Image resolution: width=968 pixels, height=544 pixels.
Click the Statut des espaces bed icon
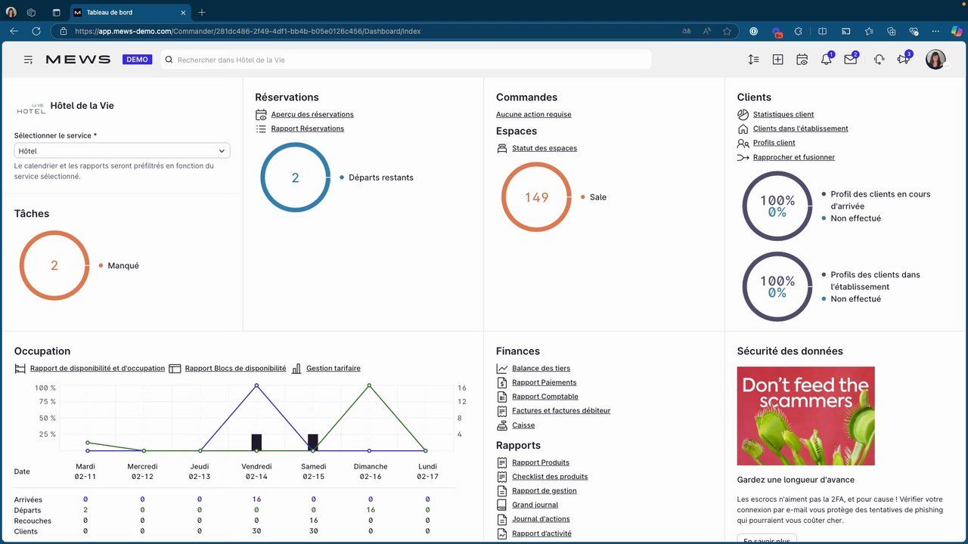(x=502, y=149)
